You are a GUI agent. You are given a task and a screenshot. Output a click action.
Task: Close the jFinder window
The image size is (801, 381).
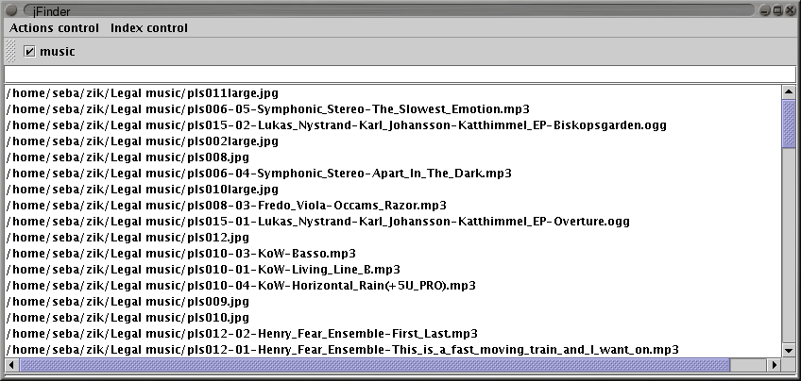tap(790, 9)
